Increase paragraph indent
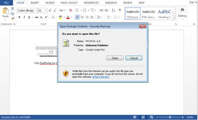The image size is (198, 120). (106, 11)
